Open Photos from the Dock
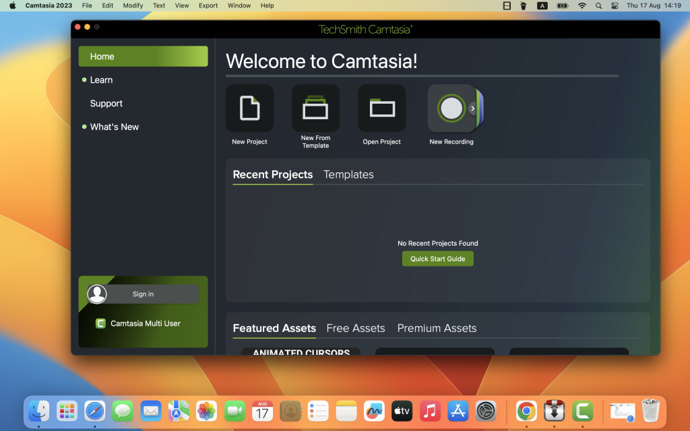 tap(206, 411)
